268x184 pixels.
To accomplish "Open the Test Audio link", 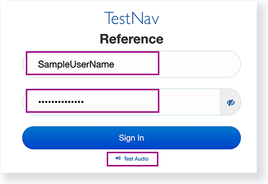I will click(132, 159).
